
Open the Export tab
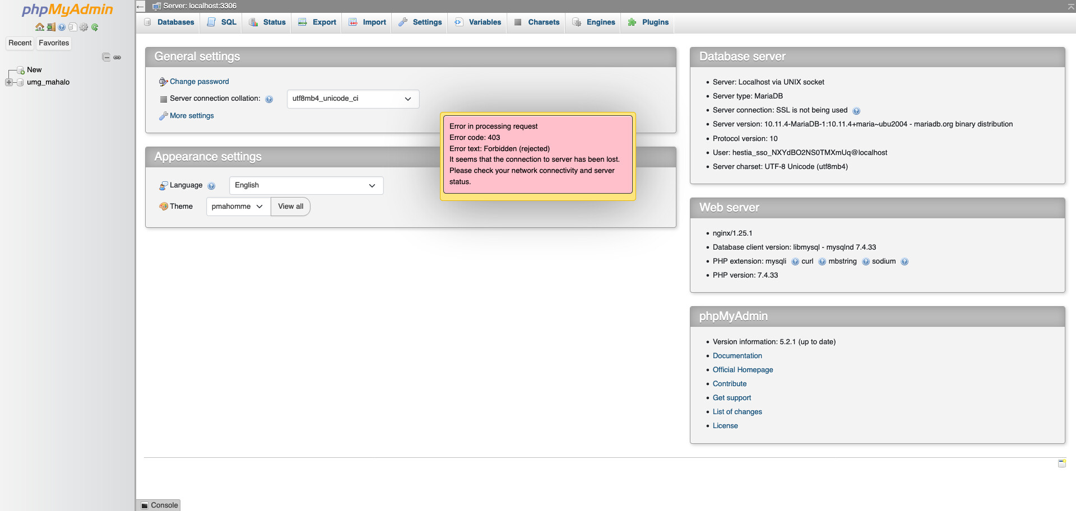coord(317,22)
